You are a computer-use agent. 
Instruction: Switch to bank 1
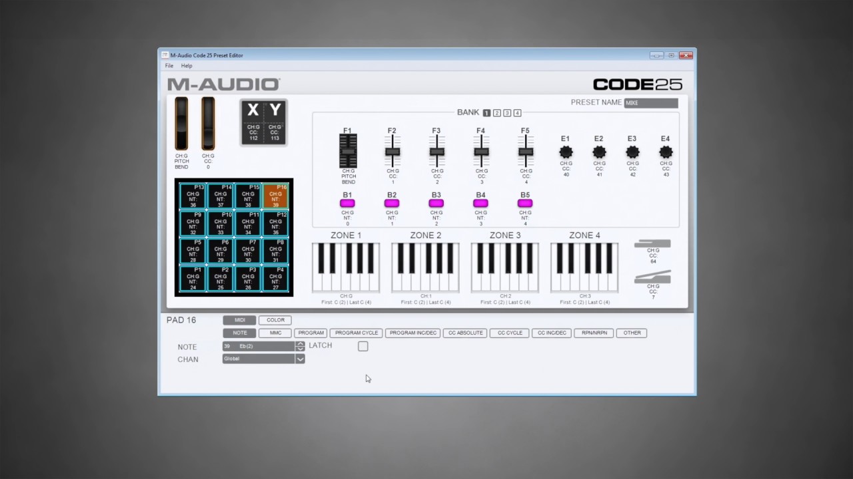click(486, 113)
